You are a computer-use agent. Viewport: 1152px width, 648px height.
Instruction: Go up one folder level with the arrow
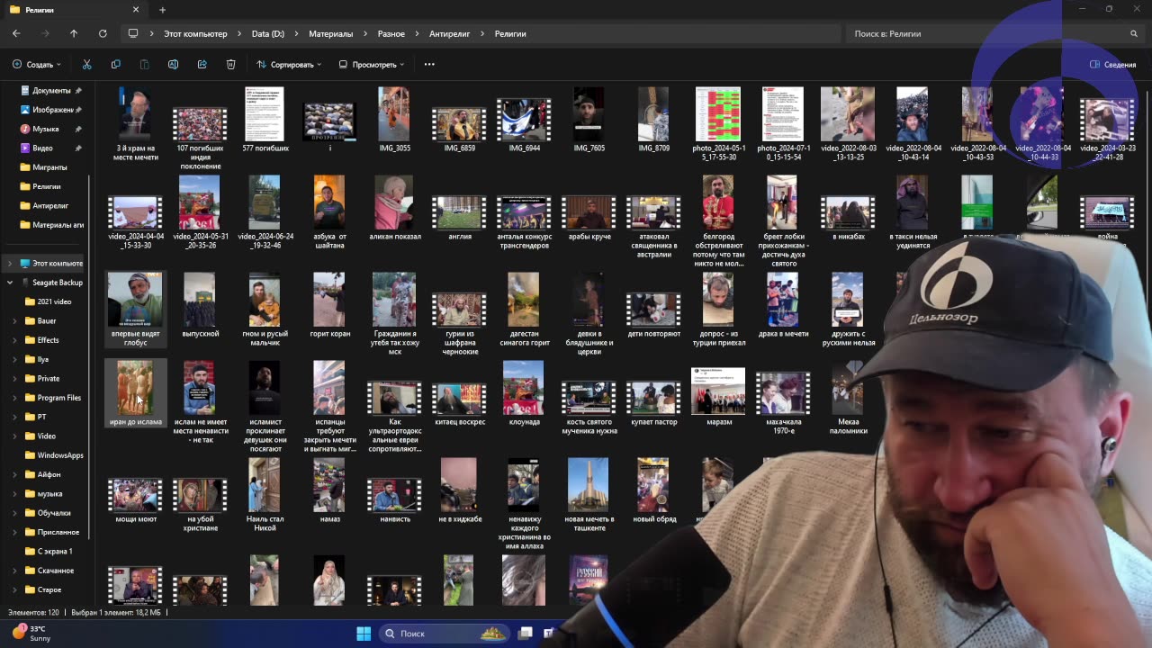(x=74, y=33)
